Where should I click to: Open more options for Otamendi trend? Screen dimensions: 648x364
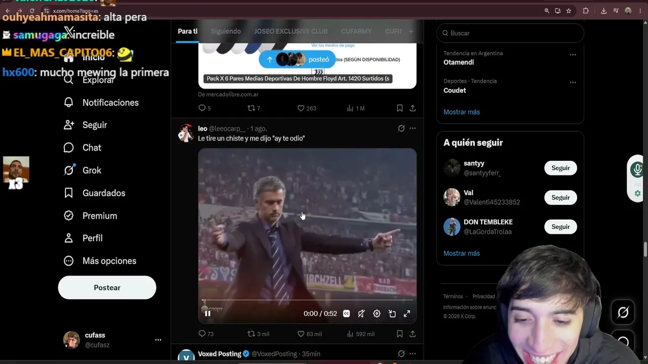point(573,55)
